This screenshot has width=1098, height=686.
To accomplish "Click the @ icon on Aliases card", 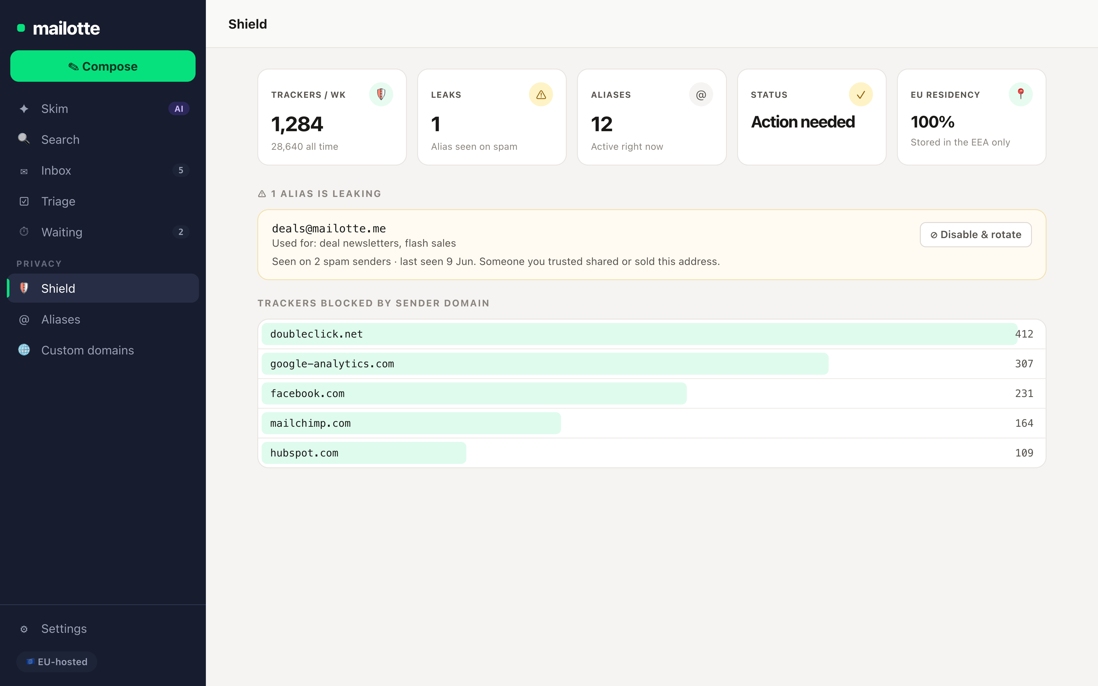I will 701,94.
